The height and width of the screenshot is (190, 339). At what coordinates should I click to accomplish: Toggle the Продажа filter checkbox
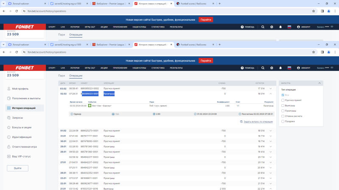click(283, 122)
